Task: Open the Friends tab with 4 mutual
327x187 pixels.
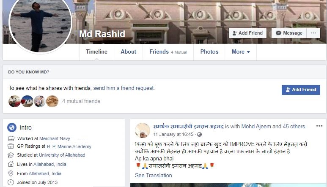Action: pos(168,52)
